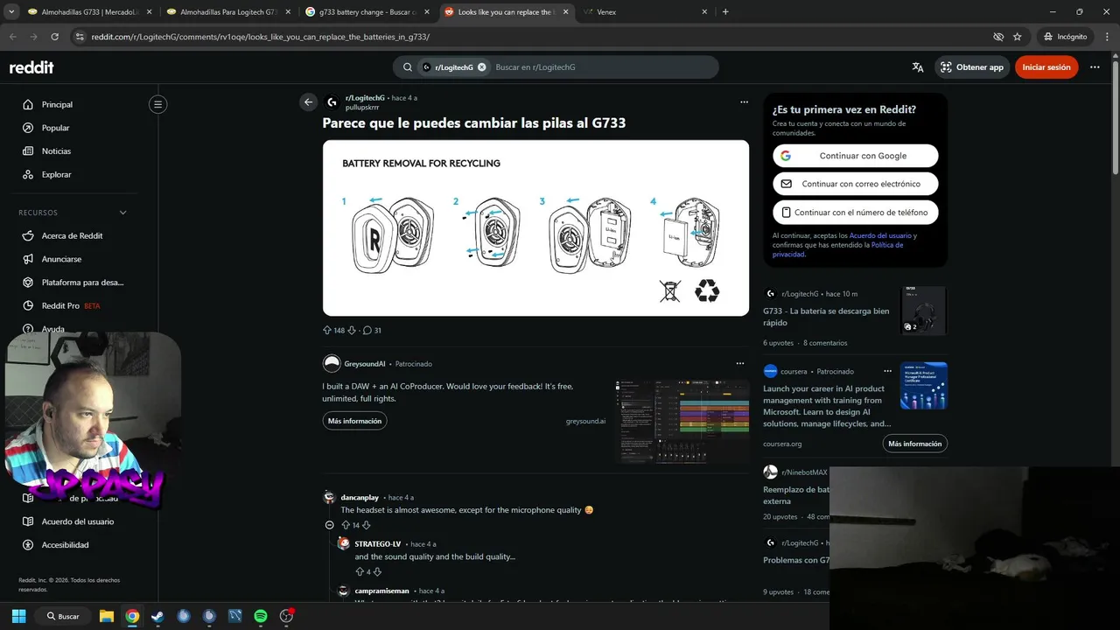Open the translate language icon in Reddit header
Viewport: 1120px width, 630px height.
coord(918,67)
